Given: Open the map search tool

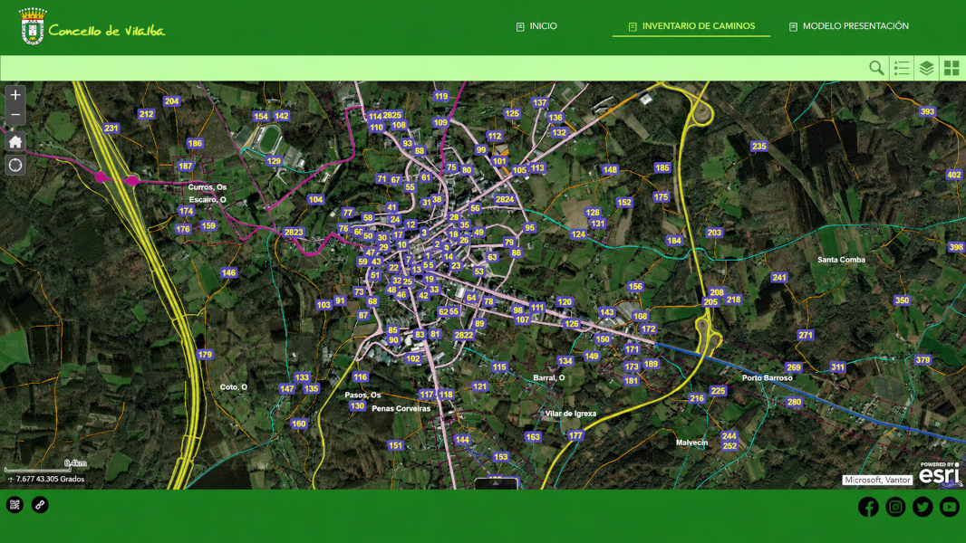Looking at the screenshot, I should coord(876,68).
